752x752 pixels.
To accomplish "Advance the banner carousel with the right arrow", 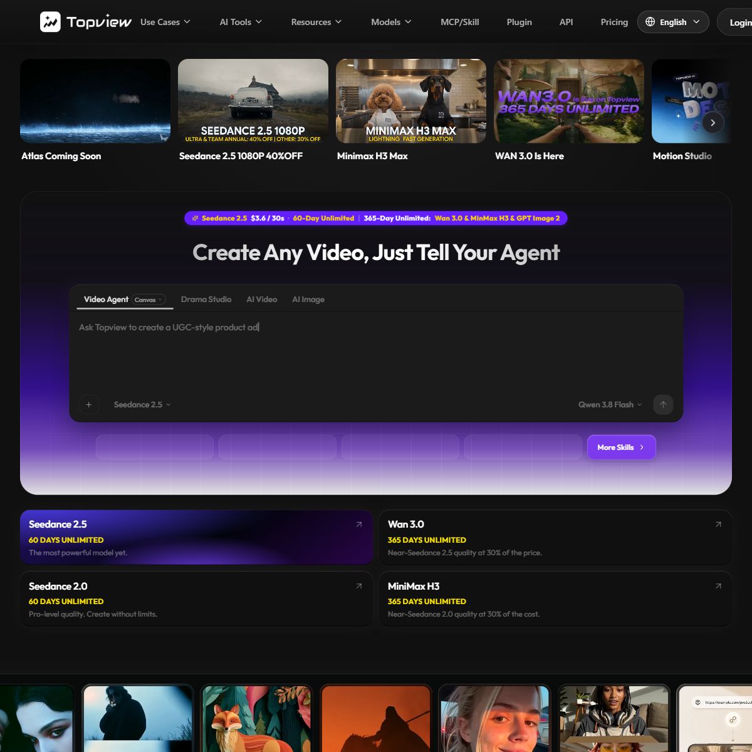I will 713,123.
